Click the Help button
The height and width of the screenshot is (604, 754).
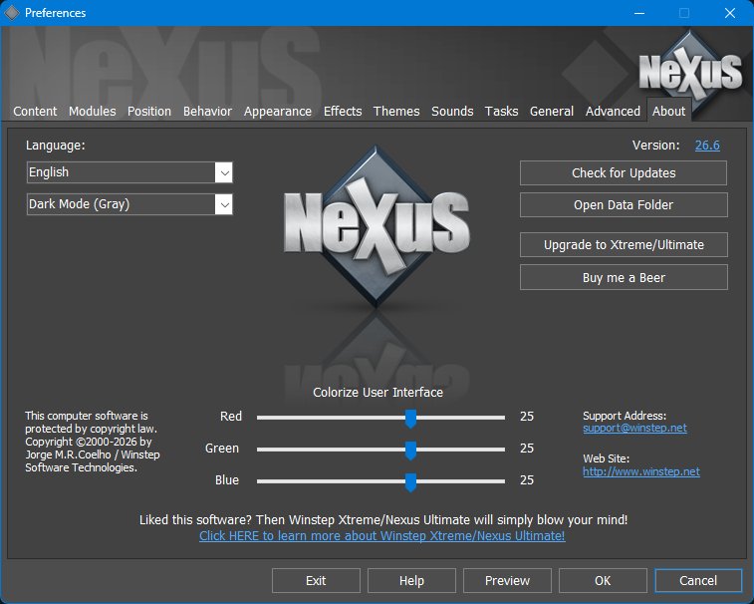pyautogui.click(x=411, y=580)
